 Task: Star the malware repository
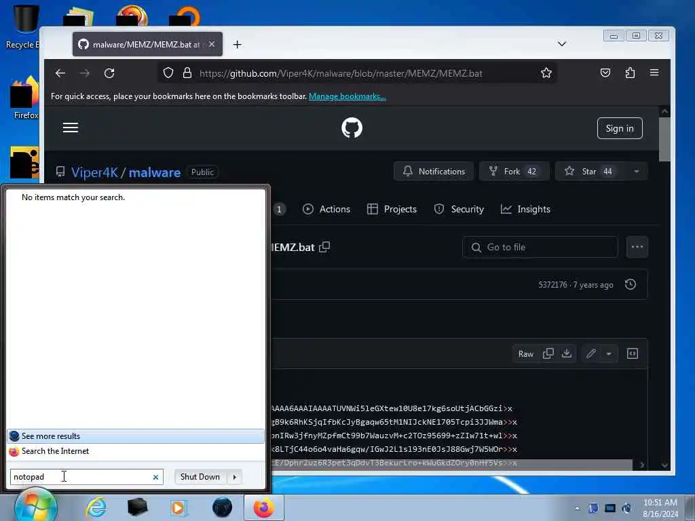pos(590,172)
